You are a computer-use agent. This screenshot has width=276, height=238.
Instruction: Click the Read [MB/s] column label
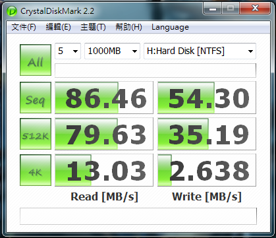[104, 196]
